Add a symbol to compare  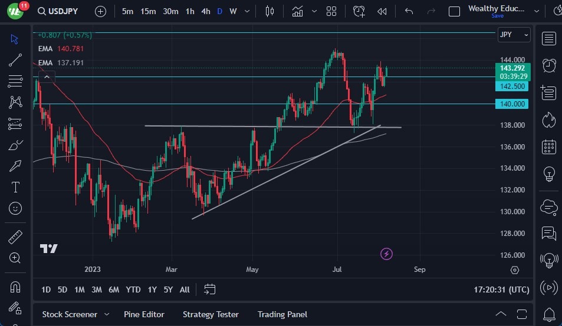tap(100, 11)
